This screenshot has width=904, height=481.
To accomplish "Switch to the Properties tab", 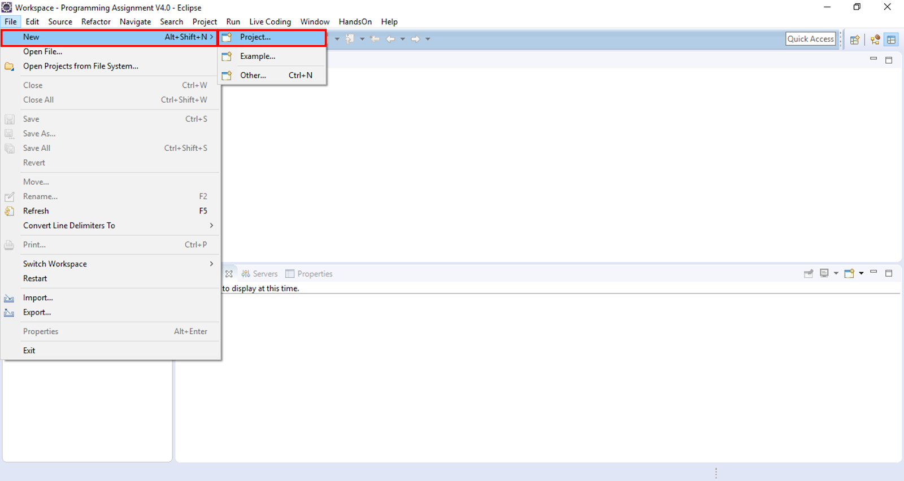I will 309,274.
